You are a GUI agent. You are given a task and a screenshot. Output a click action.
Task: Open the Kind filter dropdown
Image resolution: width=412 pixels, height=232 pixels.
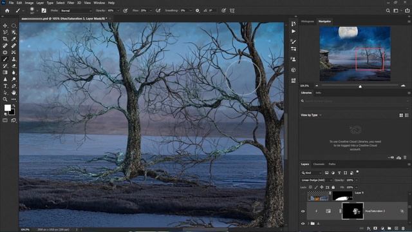pyautogui.click(x=312, y=173)
